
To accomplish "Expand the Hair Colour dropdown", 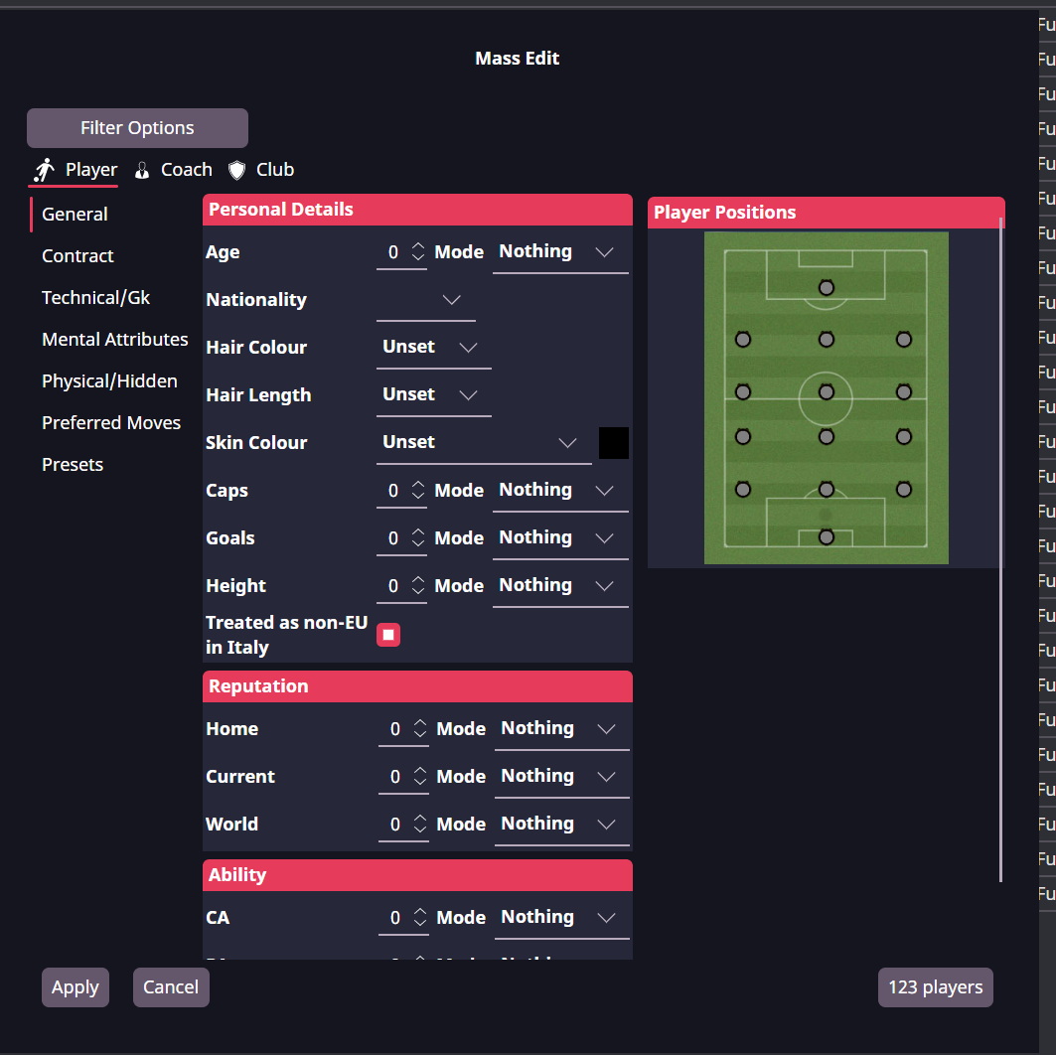I will (x=434, y=348).
